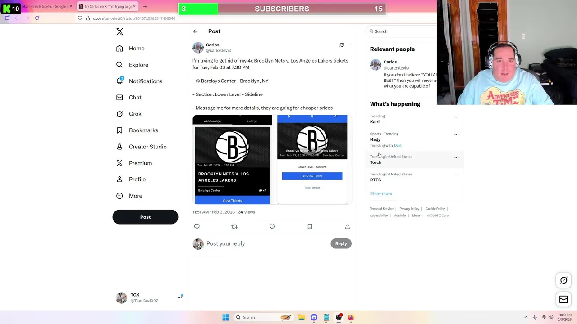Reload the page with the browser refresh button
The height and width of the screenshot is (324, 577).
click(37, 18)
